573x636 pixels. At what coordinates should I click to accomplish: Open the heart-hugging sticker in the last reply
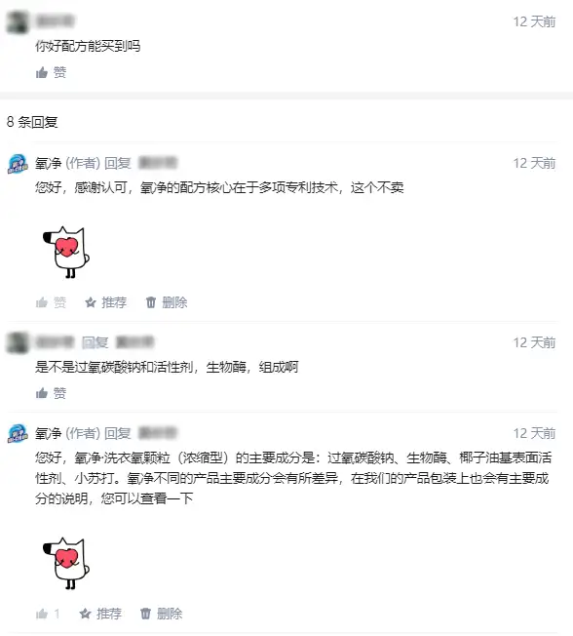click(x=66, y=563)
